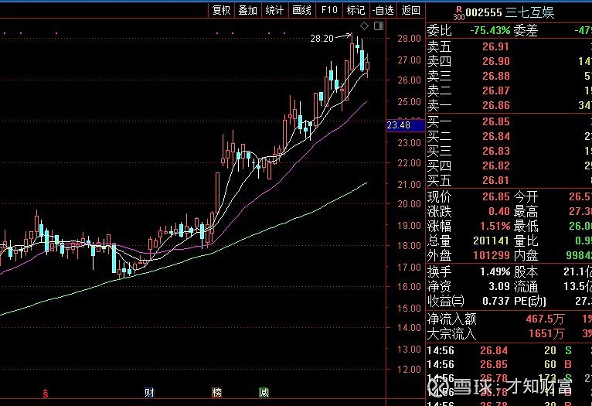Click the 净流入额 value 467.5万
This screenshot has height=406, width=592.
point(545,319)
